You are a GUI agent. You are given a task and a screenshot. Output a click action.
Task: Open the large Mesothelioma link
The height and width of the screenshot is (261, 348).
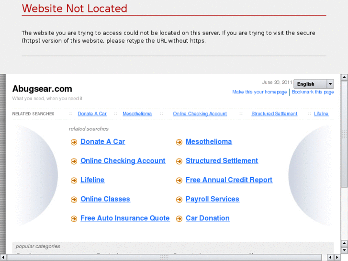tap(209, 141)
